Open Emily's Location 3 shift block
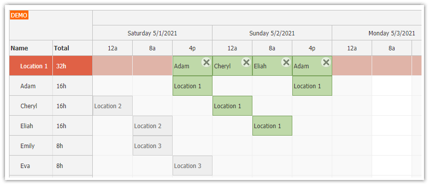 [152, 146]
